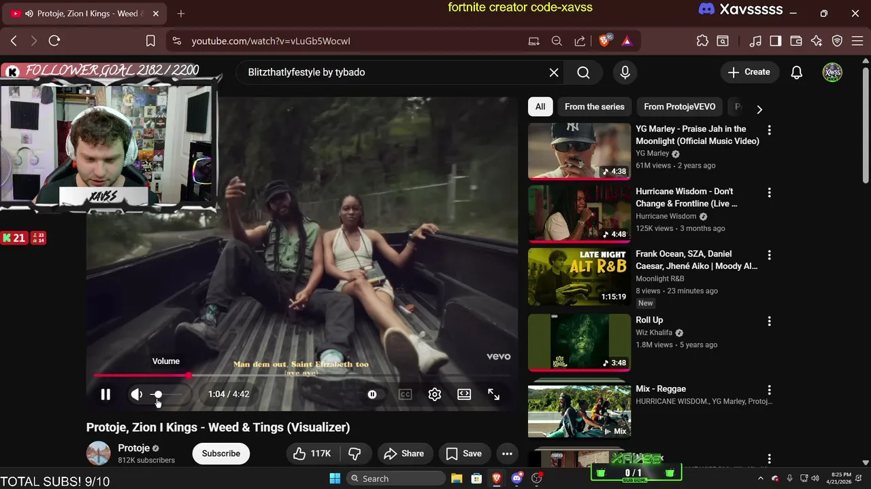This screenshot has height=489, width=871.
Task: Open options for Frank Ocean SZA mix
Action: click(x=770, y=255)
